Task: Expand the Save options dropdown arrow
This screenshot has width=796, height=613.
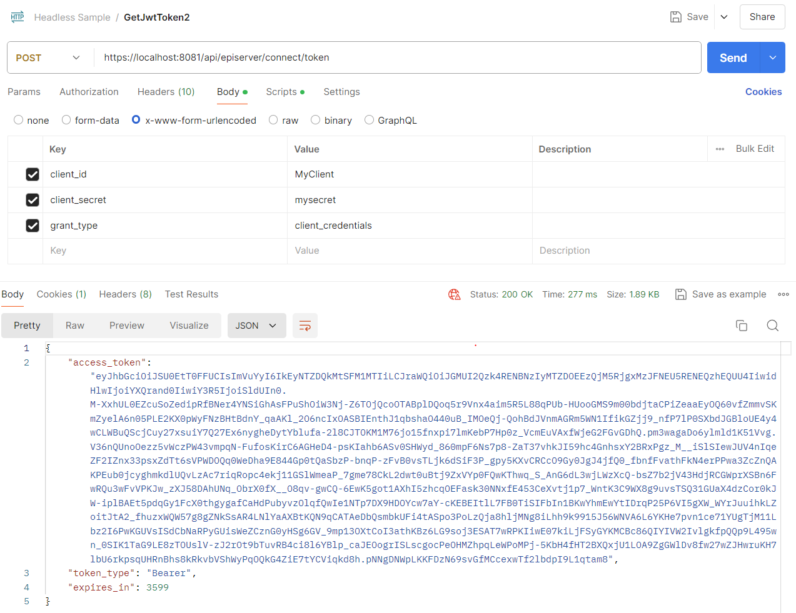Action: tap(724, 17)
